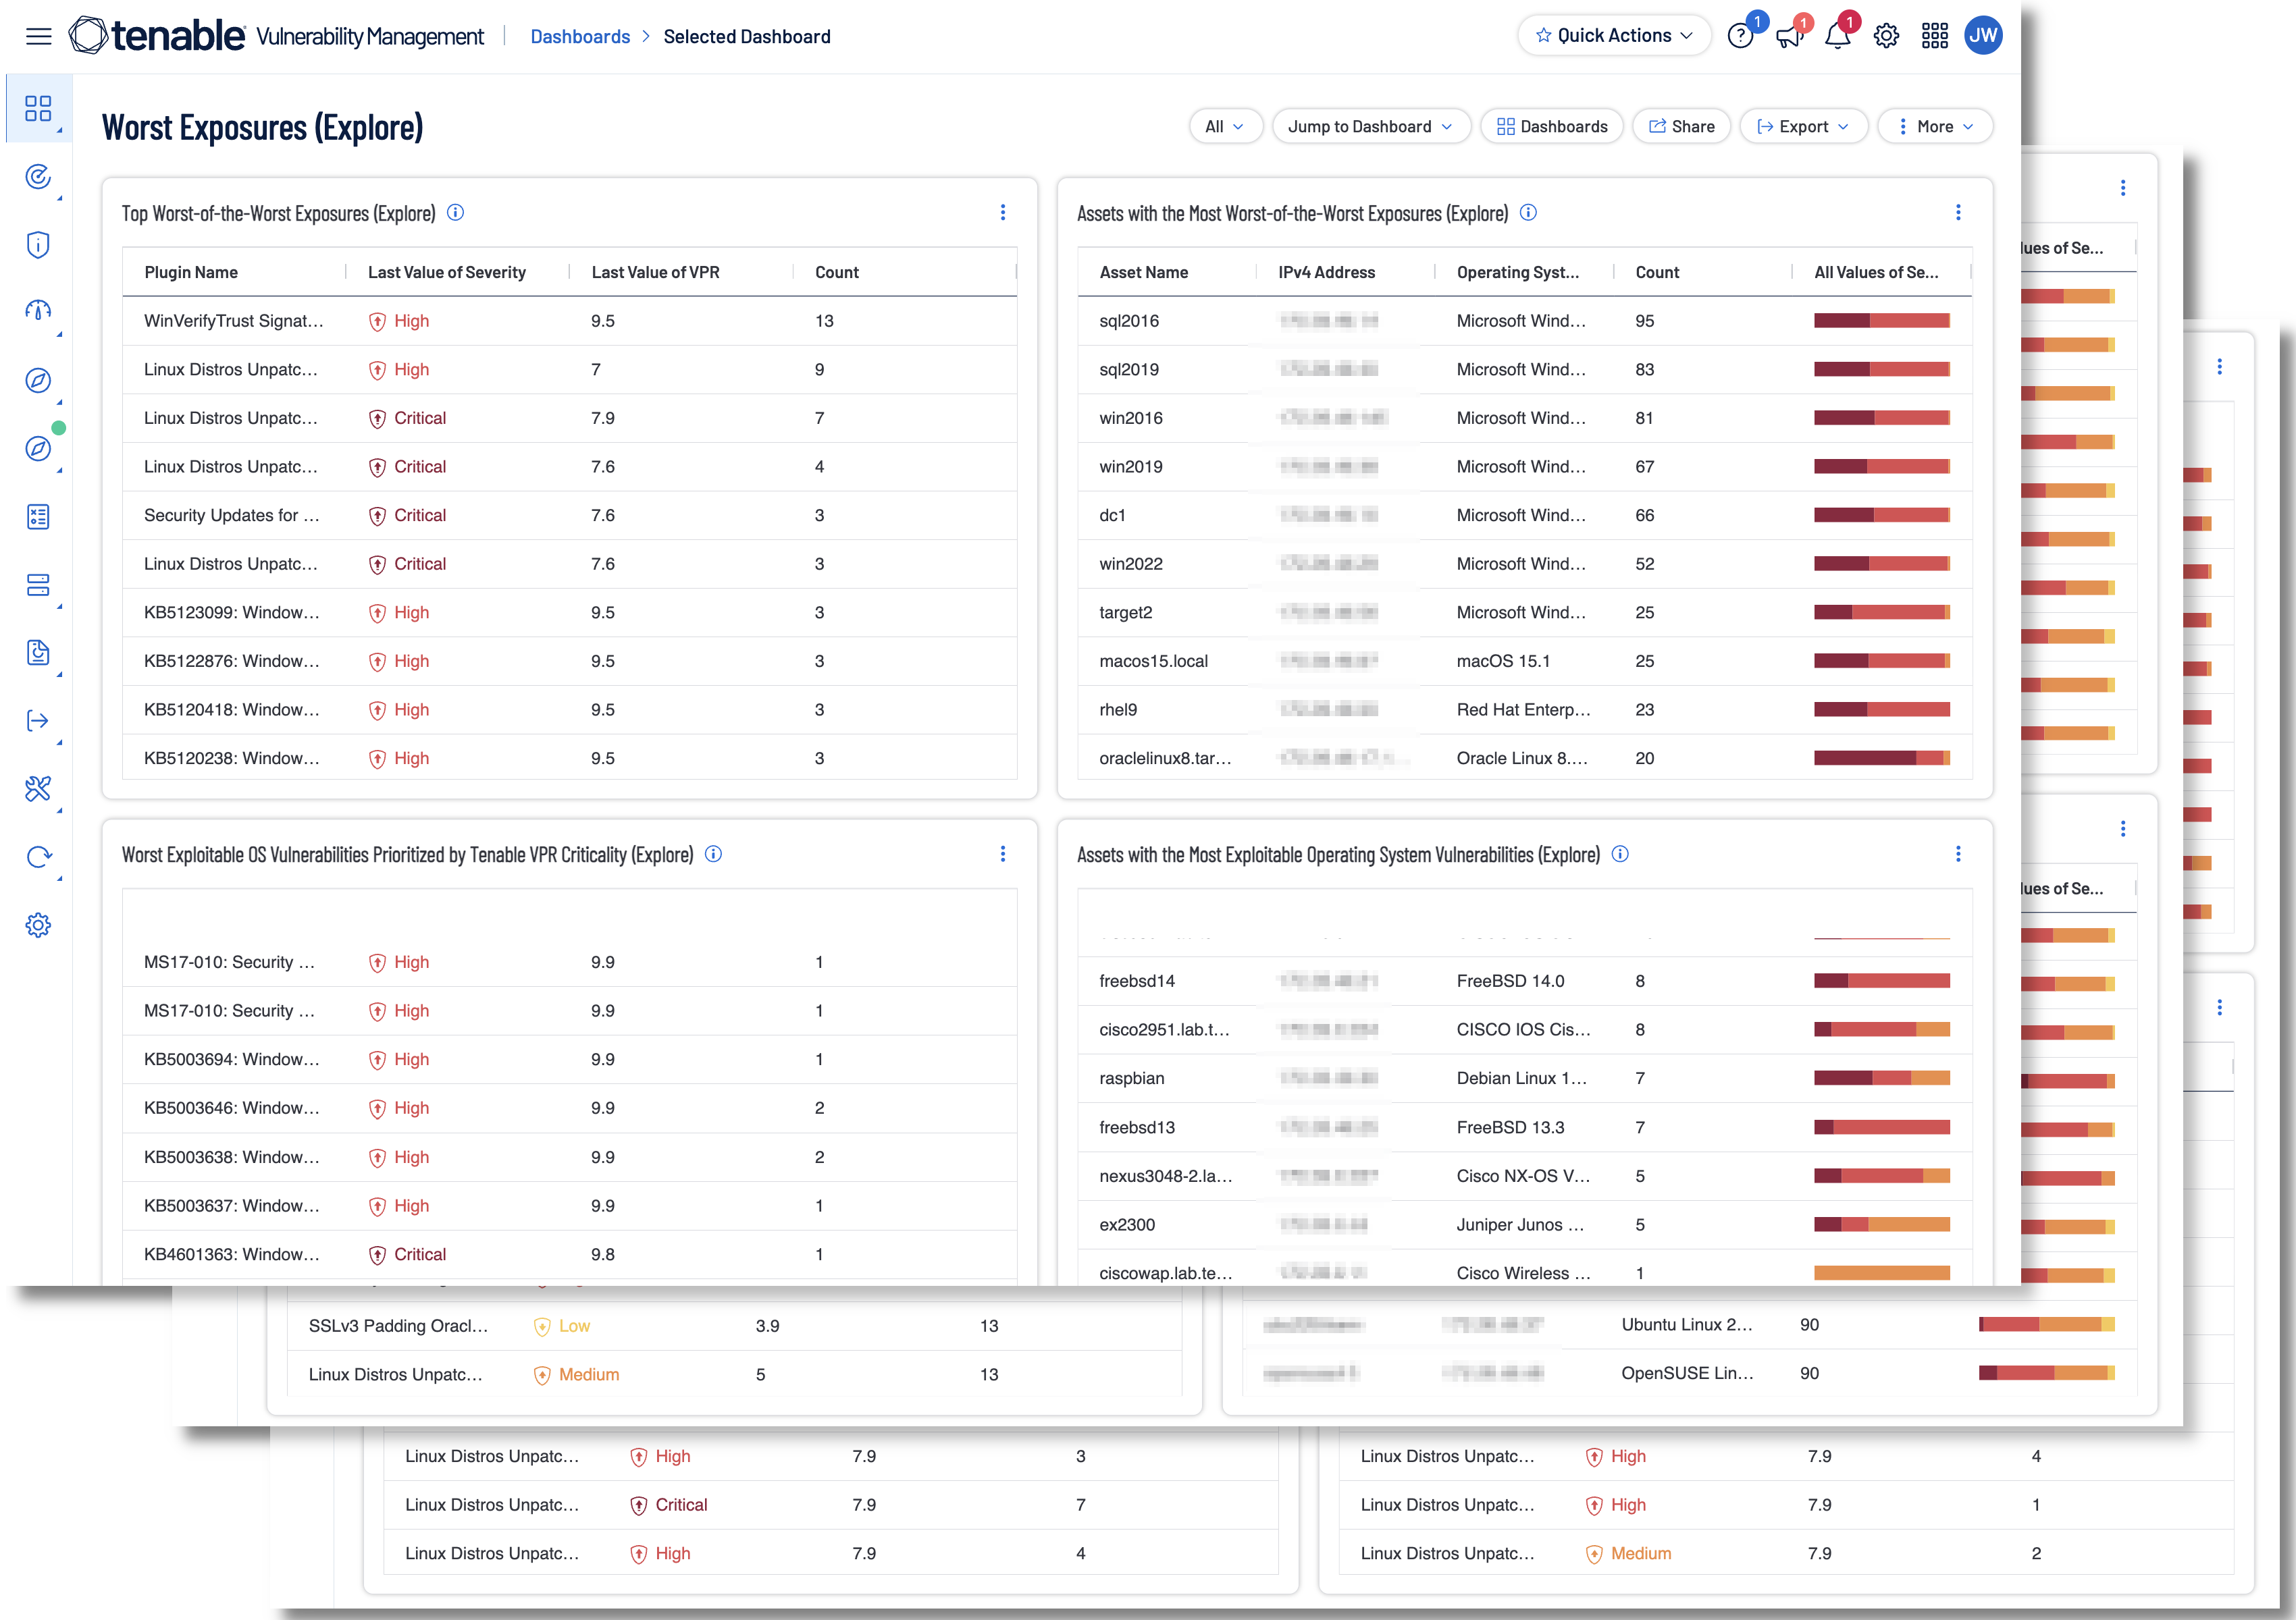This screenshot has width=2296, height=1620.
Task: Sort by Plugin Name column header
Action: 191,273
